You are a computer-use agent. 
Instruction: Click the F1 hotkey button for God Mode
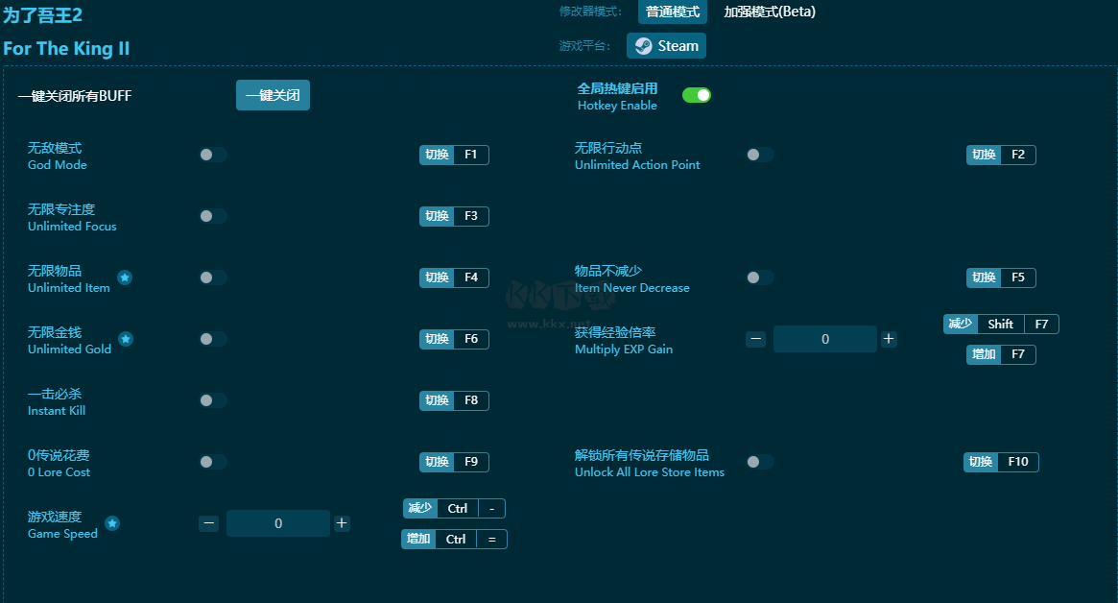click(454, 155)
